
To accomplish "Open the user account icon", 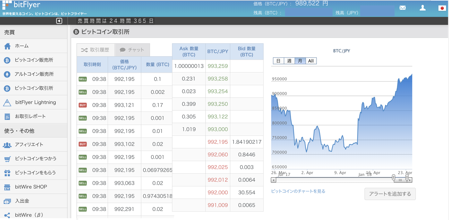I will point(423,8).
